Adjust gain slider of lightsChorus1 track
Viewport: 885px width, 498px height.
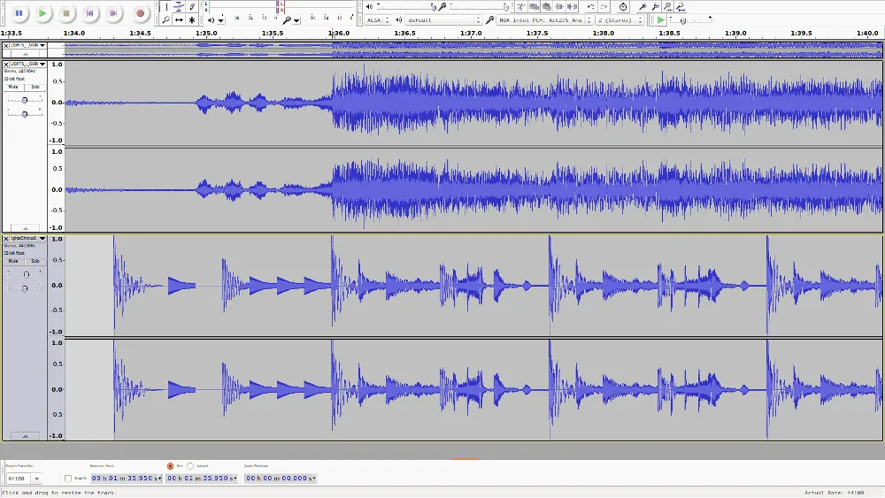[25, 274]
